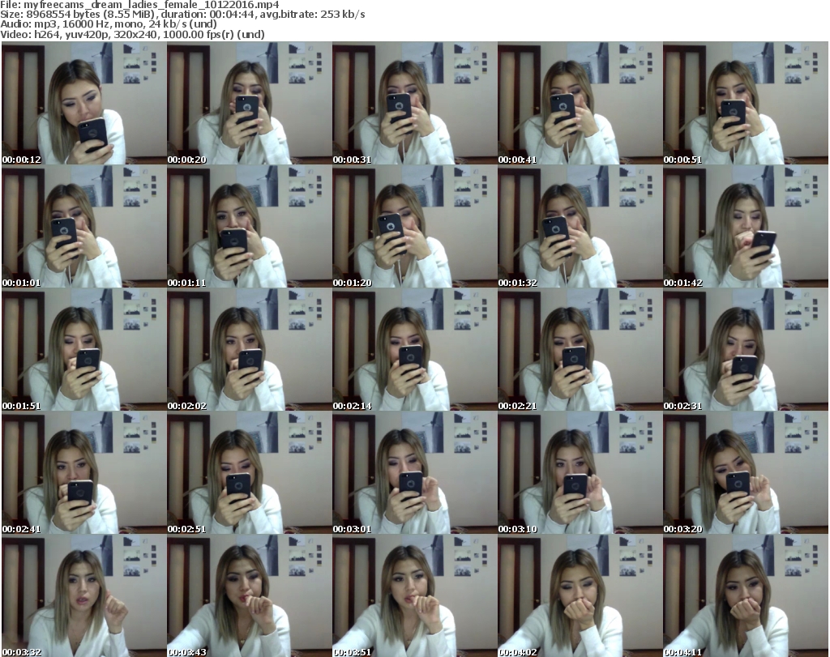
Task: Pick the thumbnail at 00:04:11
Action: pos(746,596)
